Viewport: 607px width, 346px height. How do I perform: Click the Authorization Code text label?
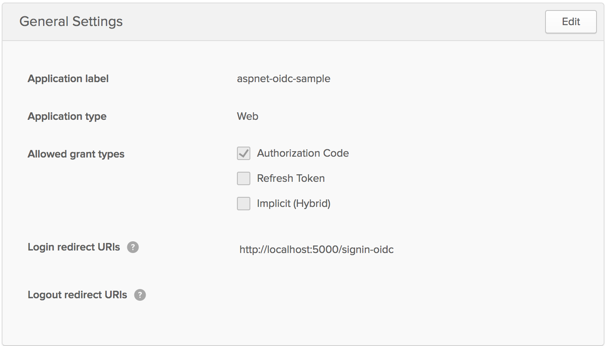pos(303,153)
